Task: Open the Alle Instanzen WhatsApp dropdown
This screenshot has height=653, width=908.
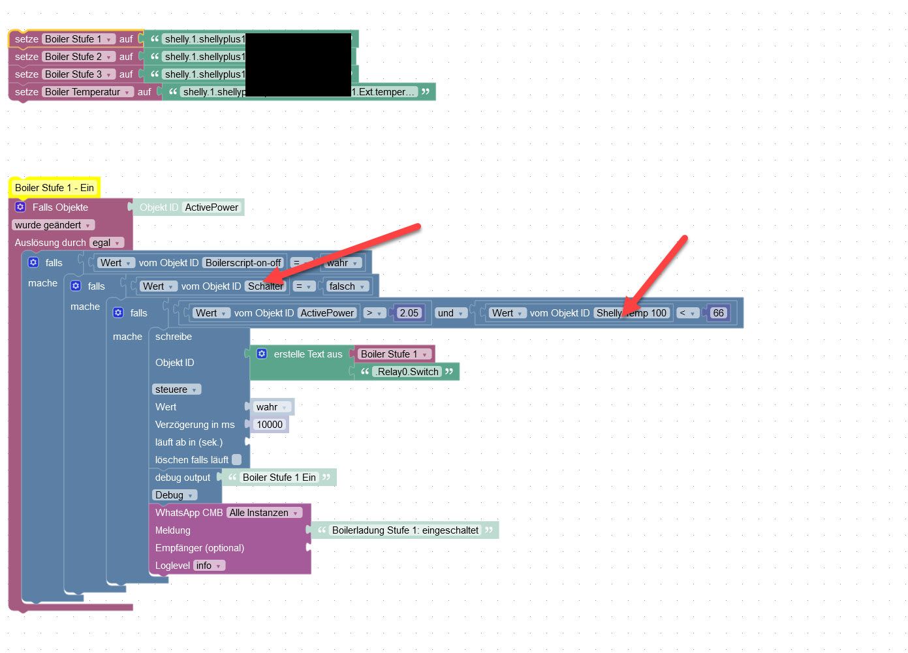Action: [264, 513]
